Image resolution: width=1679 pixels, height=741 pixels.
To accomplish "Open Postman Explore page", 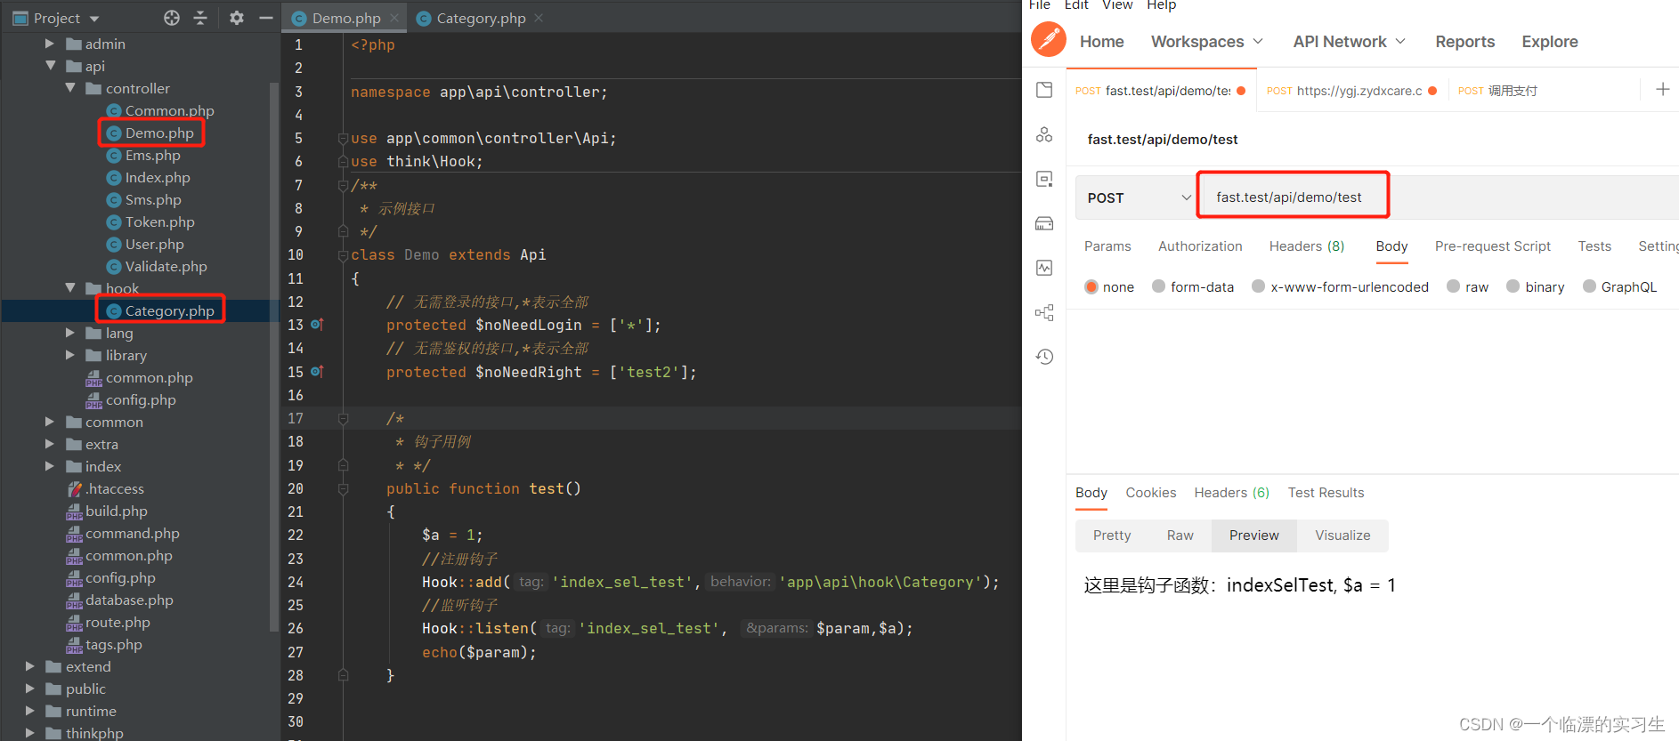I will click(1550, 41).
